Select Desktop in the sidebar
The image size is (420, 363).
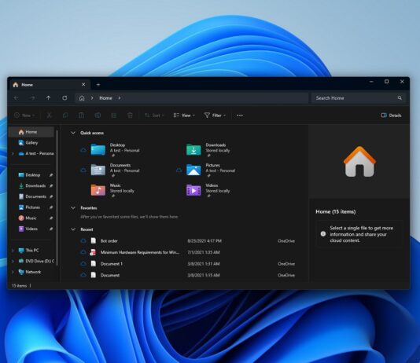pyautogui.click(x=29, y=175)
